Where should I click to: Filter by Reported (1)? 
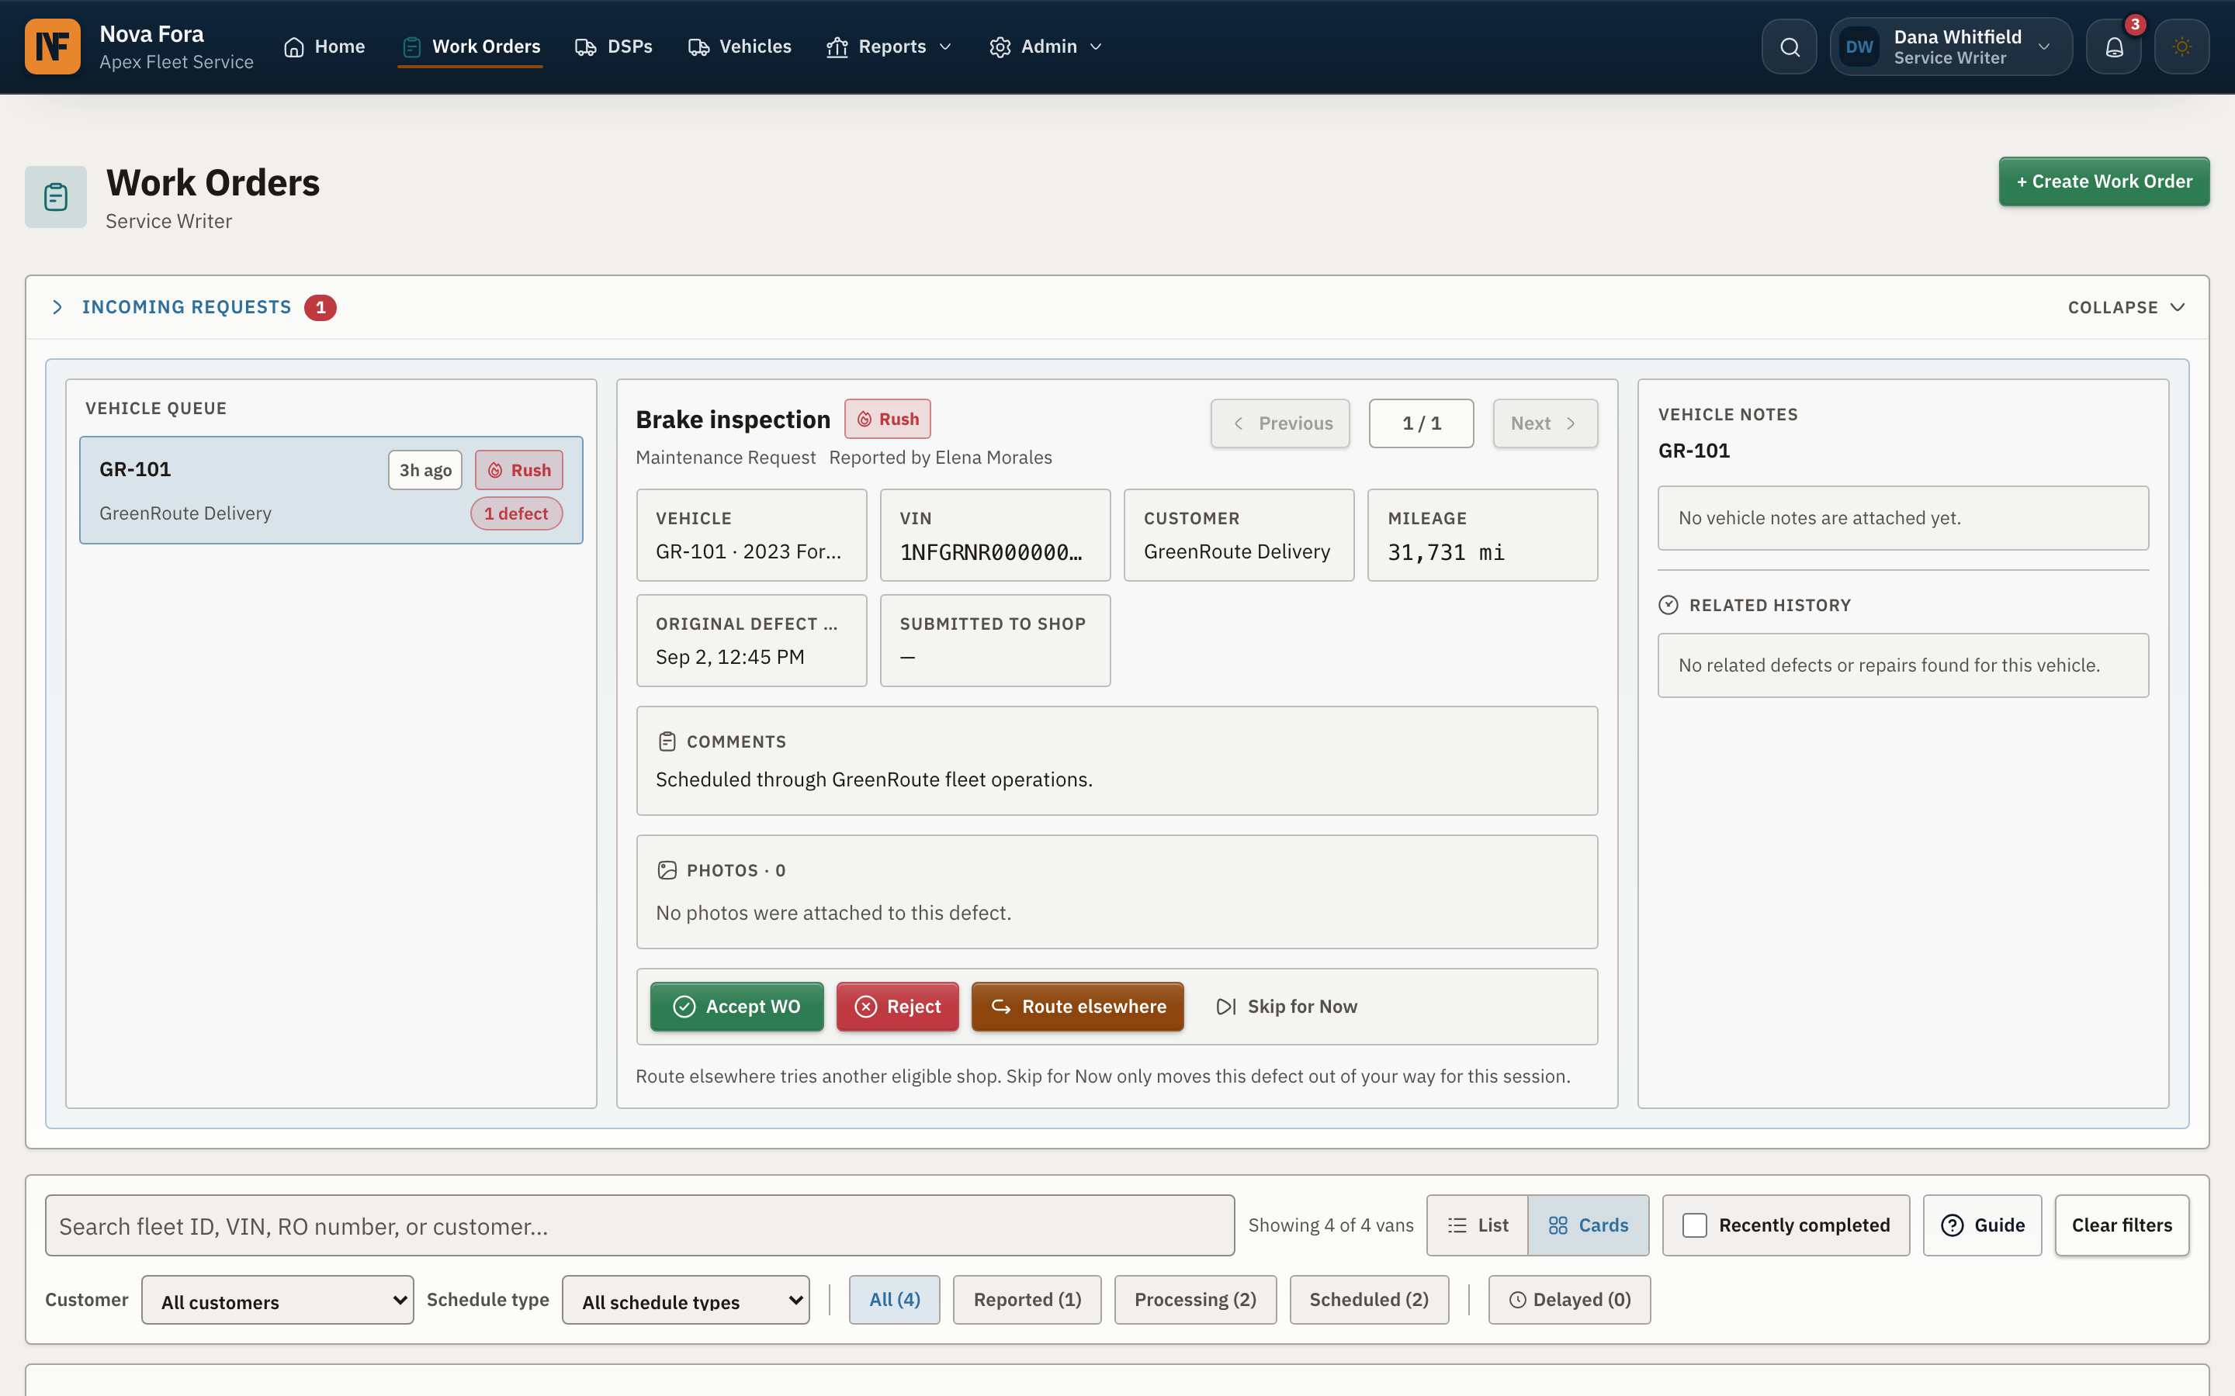point(1027,1300)
